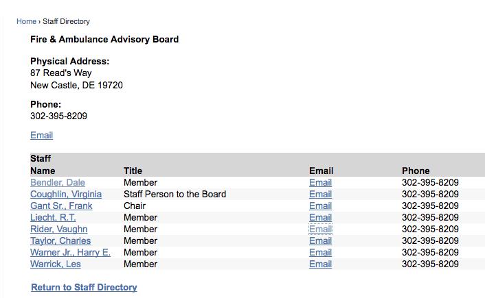The height and width of the screenshot is (298, 485).
Task: Open the board's Email link under Phone
Action: (41, 135)
